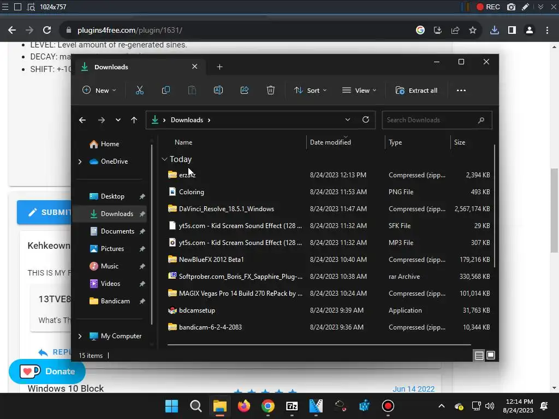Click the REC button in recorder bar
The height and width of the screenshot is (419, 559).
pyautogui.click(x=489, y=7)
